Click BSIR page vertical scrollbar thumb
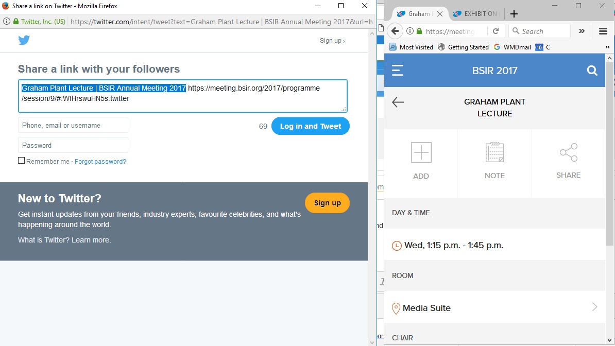 tap(609, 154)
